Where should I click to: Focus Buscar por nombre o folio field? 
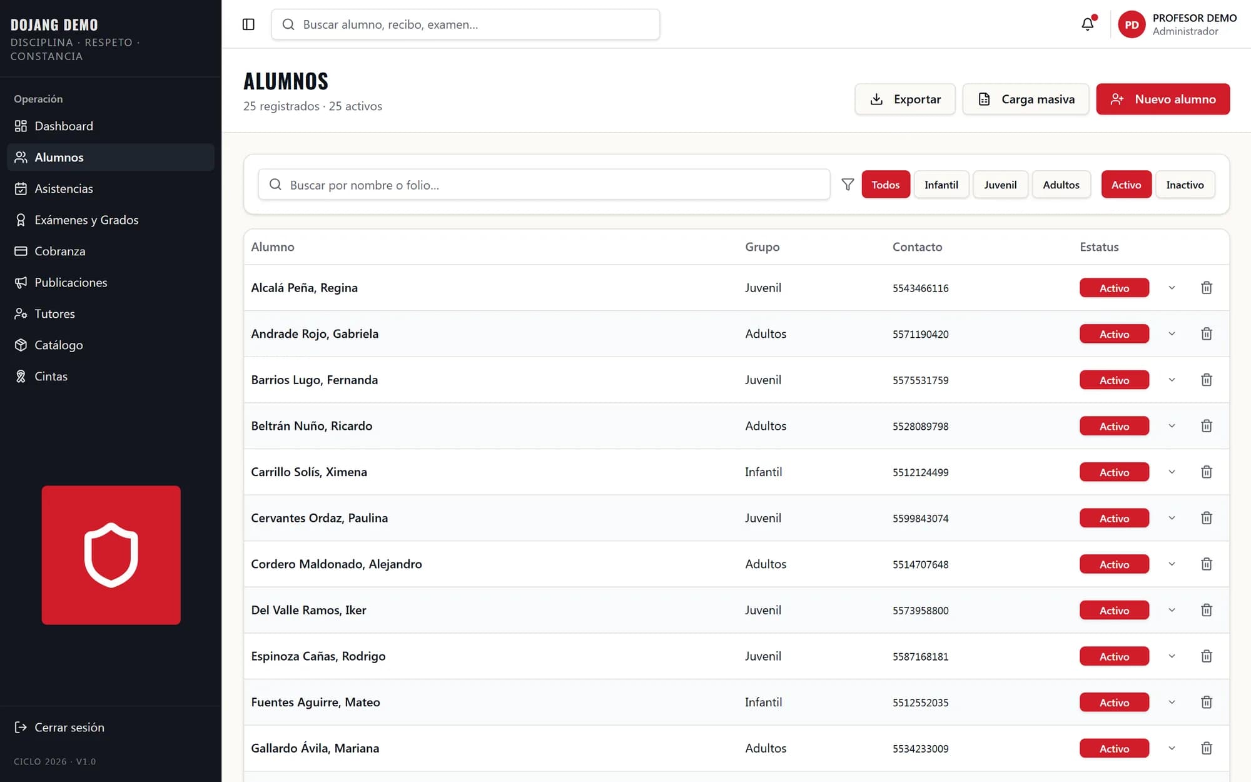coord(544,185)
